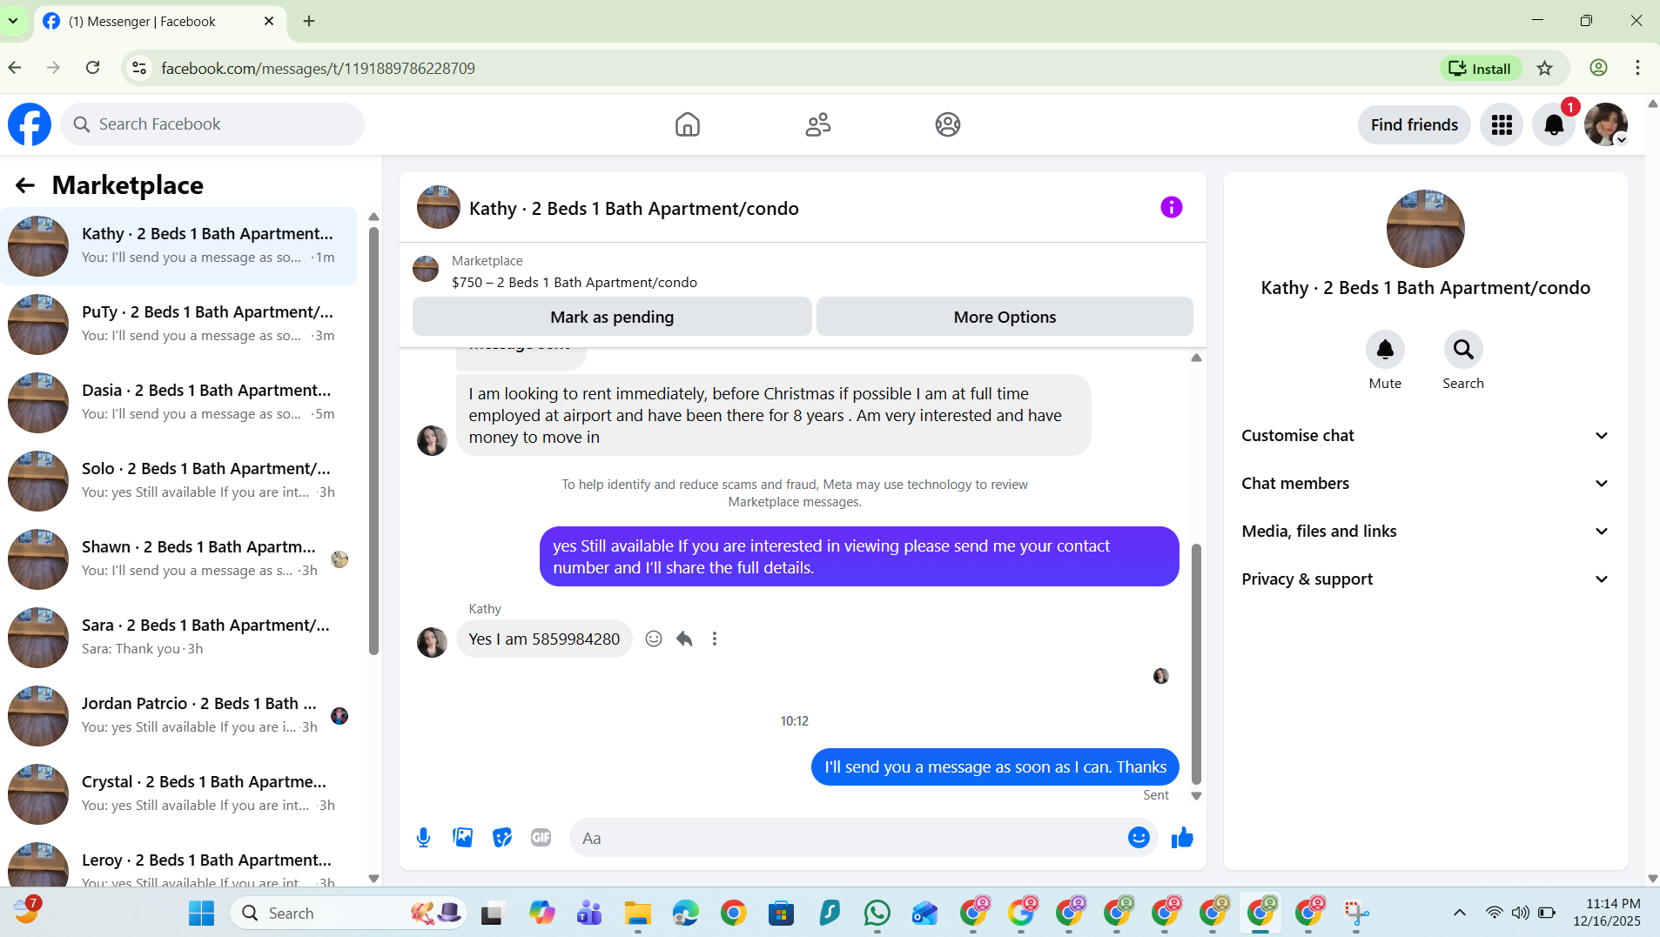The width and height of the screenshot is (1660, 937).
Task: Open the PuTy conversation
Action: (x=178, y=325)
